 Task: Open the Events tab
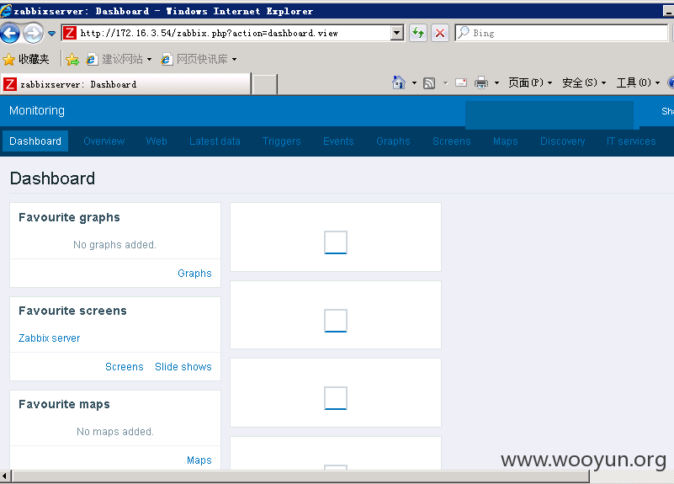pyautogui.click(x=338, y=141)
